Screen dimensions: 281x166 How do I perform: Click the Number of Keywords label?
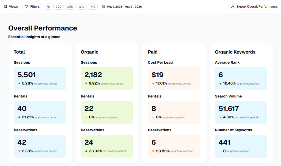coord(234,130)
